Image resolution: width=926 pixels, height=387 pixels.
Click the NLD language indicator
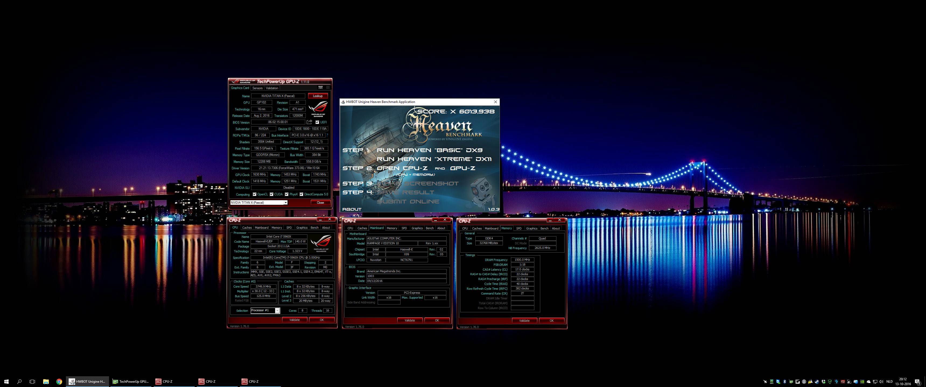(889, 382)
